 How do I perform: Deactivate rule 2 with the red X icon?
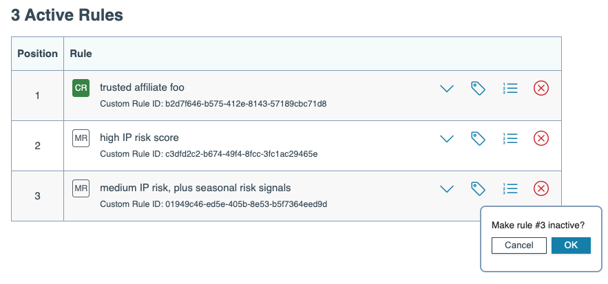(x=541, y=138)
